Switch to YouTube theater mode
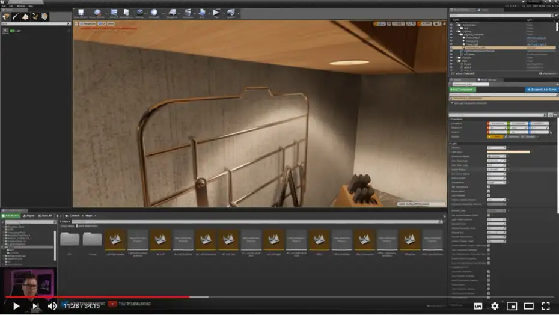559x315 pixels. pos(529,306)
